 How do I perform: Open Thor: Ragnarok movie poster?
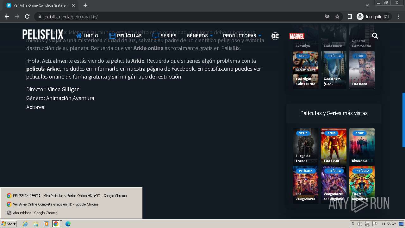coord(362,184)
